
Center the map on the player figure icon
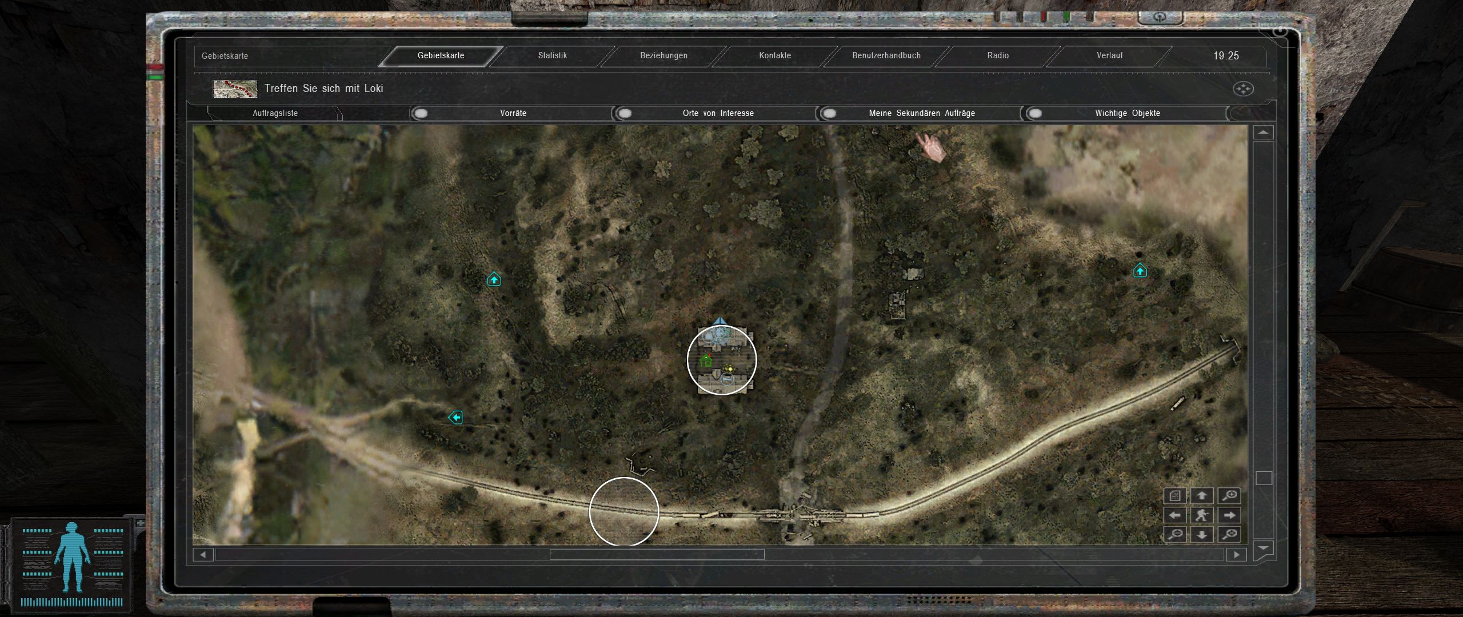point(1202,515)
